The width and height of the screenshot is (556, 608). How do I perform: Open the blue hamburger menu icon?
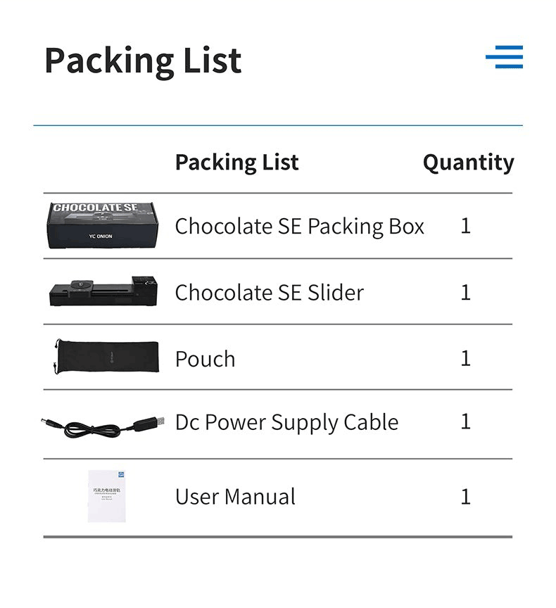point(504,57)
